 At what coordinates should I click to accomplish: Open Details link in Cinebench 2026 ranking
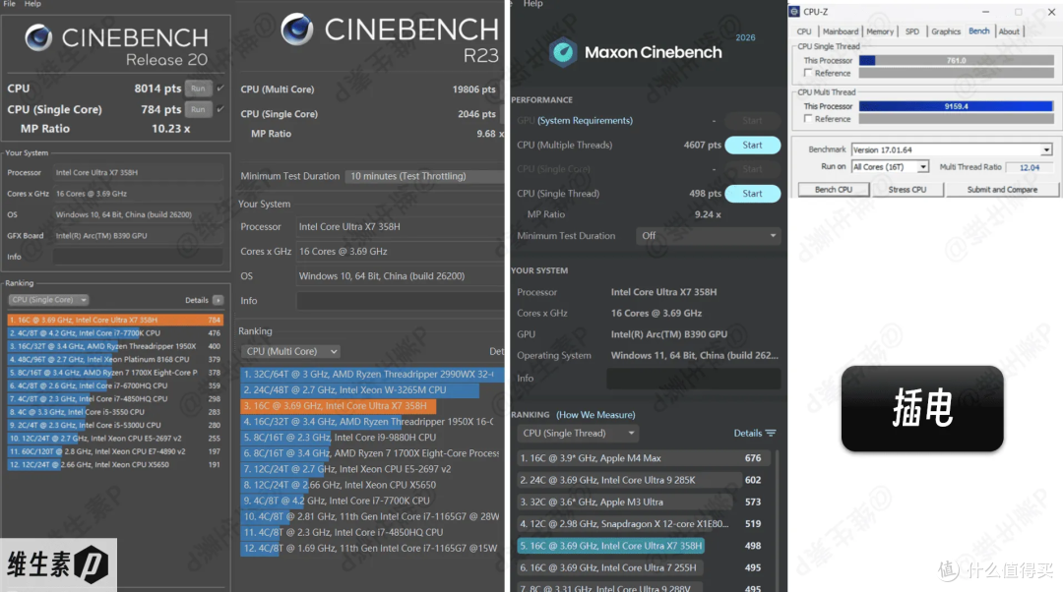748,433
